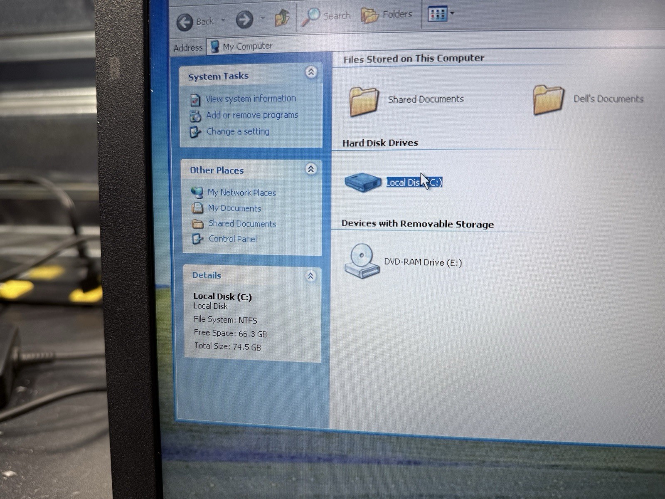The image size is (665, 499).
Task: Click the My Network Places icon
Action: pos(197,193)
